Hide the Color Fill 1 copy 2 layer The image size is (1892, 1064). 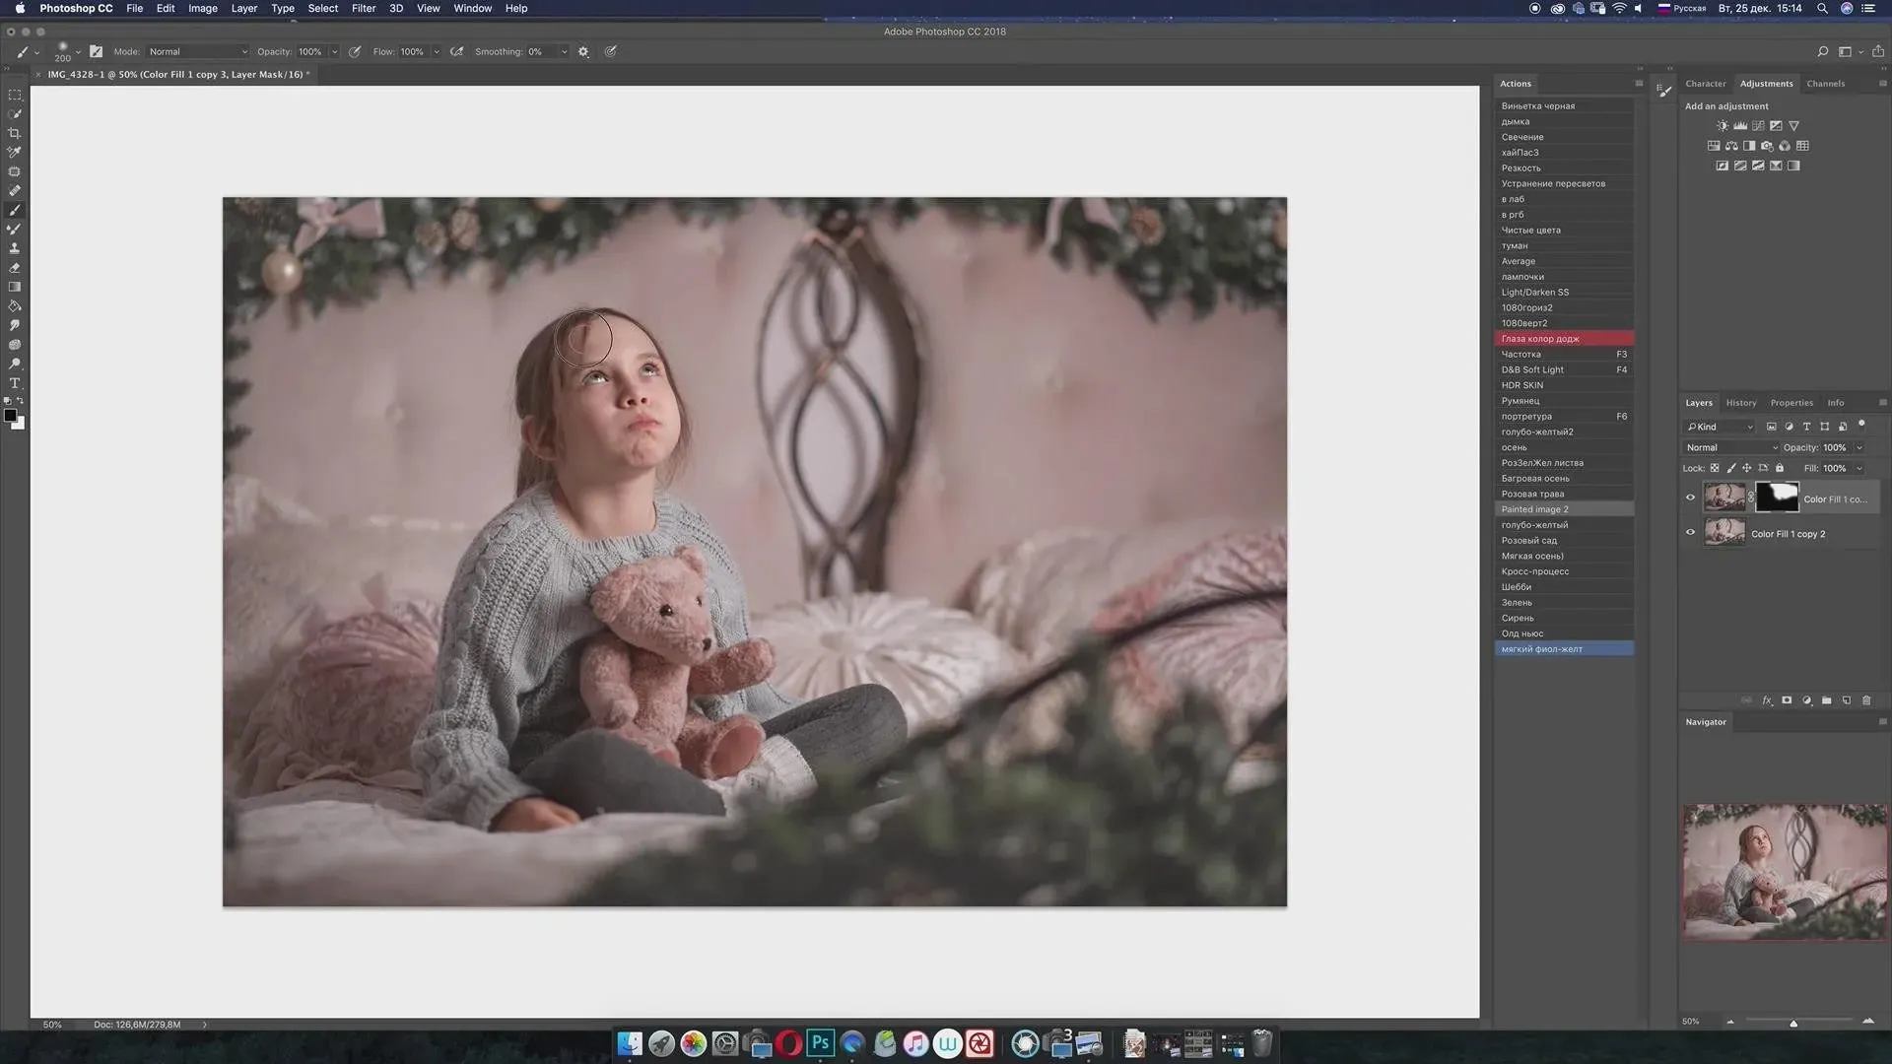pyautogui.click(x=1690, y=533)
